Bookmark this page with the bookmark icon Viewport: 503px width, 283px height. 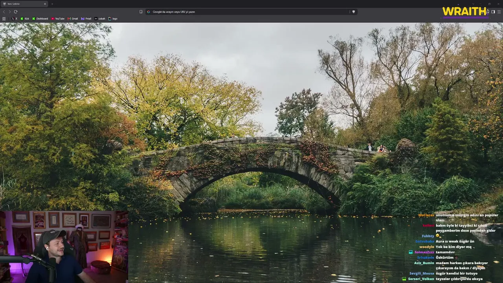[141, 12]
